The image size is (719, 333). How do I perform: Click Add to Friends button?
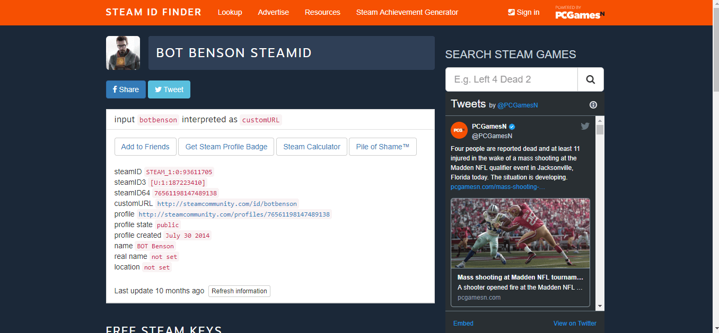pyautogui.click(x=145, y=147)
